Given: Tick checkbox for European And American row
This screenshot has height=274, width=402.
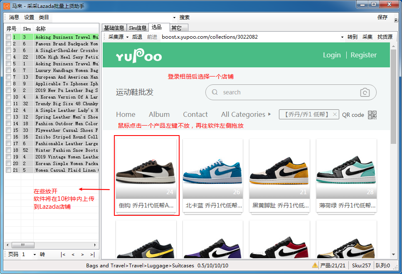Looking at the screenshot, I should click(x=8, y=77).
